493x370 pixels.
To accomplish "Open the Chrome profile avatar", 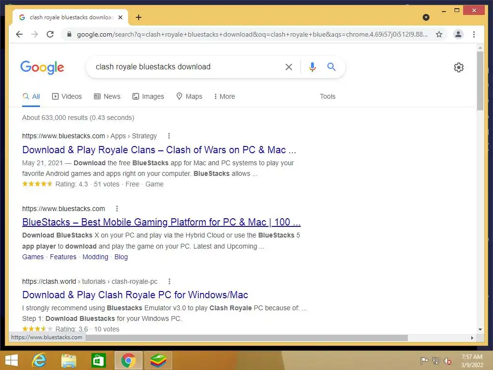I will pos(458,34).
